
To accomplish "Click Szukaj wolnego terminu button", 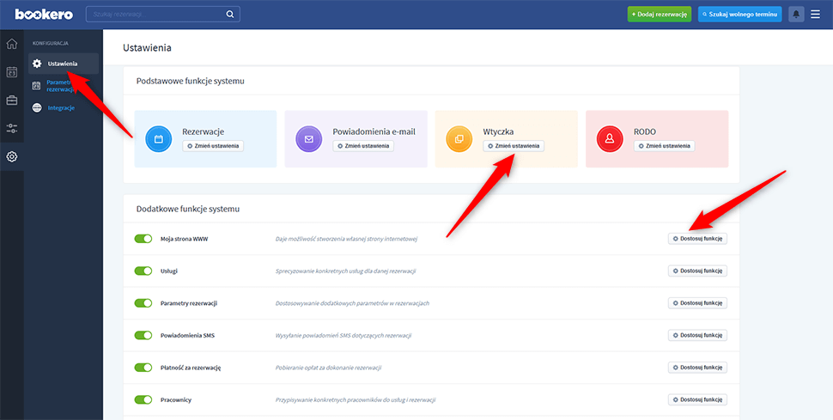I will coord(740,15).
